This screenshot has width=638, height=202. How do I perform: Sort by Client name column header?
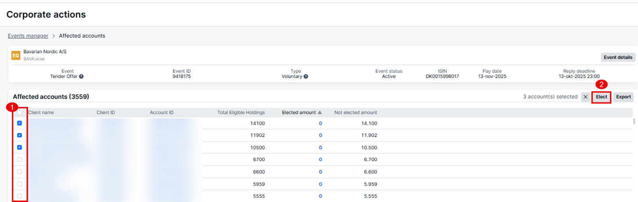41,113
